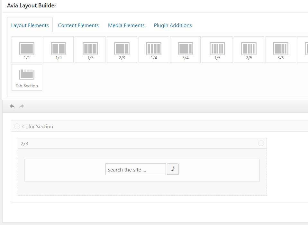Select the Color Section header label
Screen dimensions: 308x225
point(38,126)
